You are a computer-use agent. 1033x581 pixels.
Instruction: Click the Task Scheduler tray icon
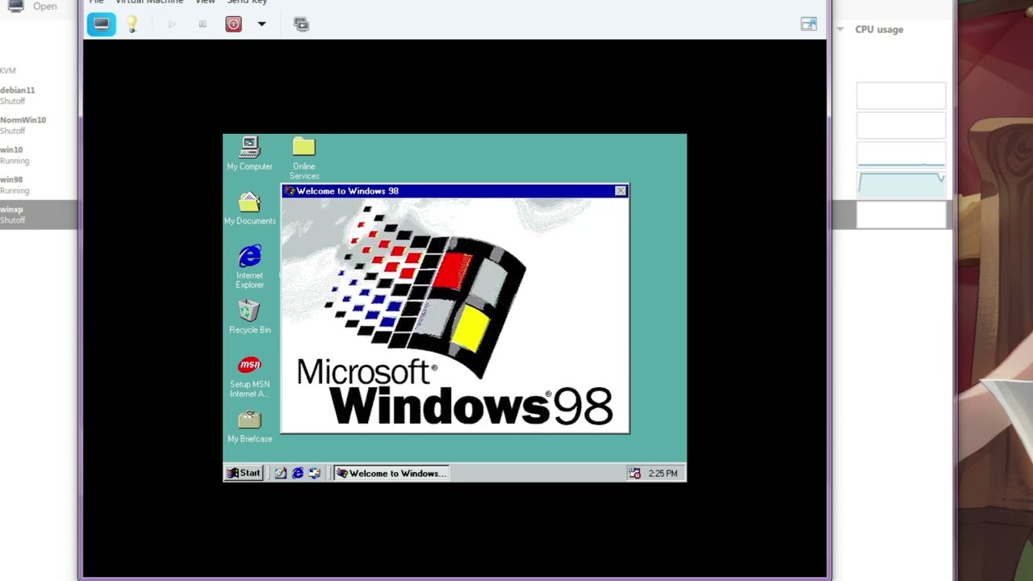[634, 474]
